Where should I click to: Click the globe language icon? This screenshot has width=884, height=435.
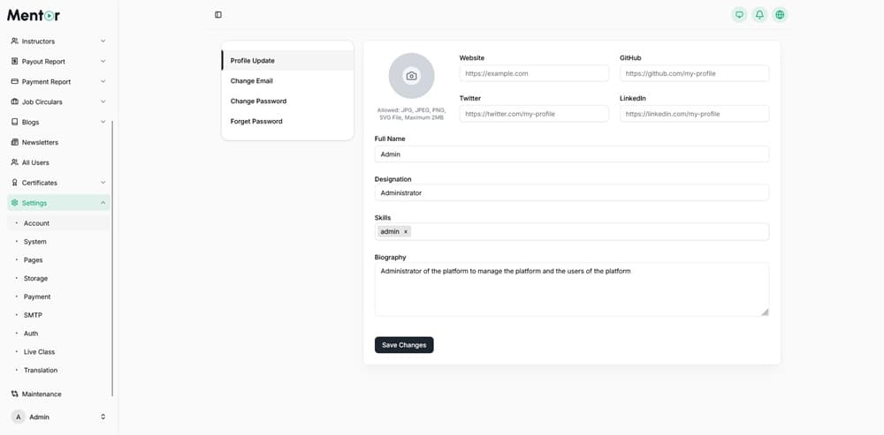(x=780, y=15)
